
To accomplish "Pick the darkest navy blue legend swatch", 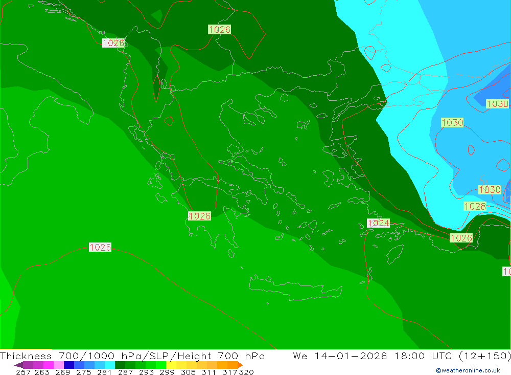I will click(x=69, y=365).
